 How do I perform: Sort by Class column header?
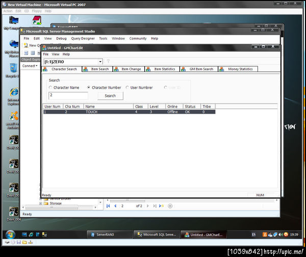[141, 107]
